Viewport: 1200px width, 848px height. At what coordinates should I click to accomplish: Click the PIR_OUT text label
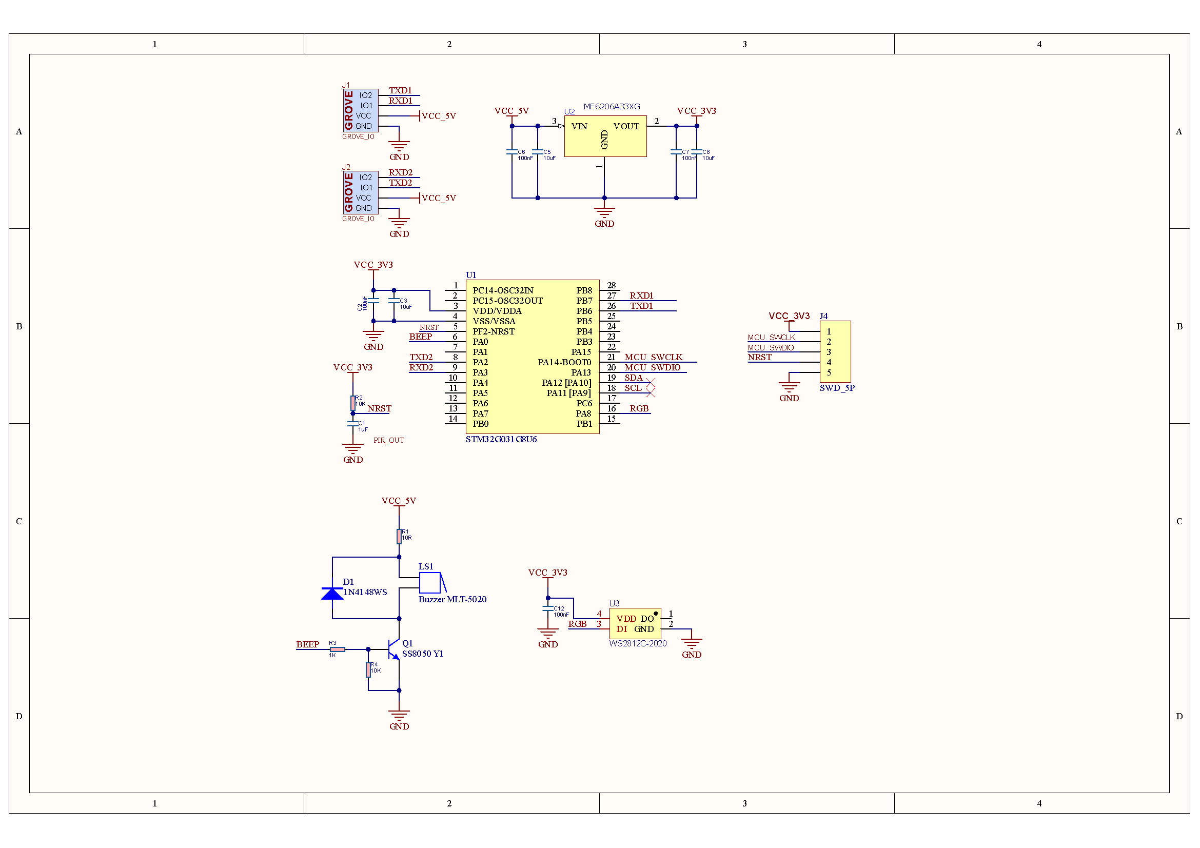(388, 441)
